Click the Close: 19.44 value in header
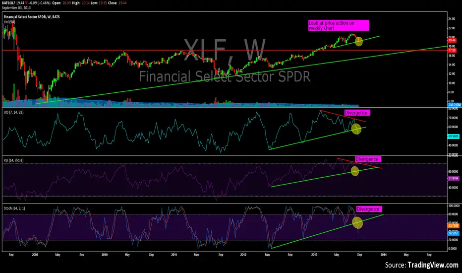This screenshot has width=462, height=273. 117,2
